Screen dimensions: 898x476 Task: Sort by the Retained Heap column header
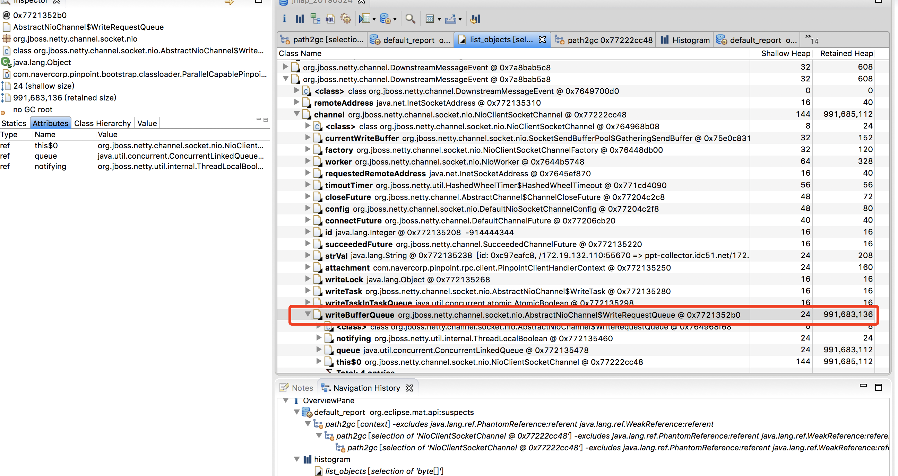point(846,53)
